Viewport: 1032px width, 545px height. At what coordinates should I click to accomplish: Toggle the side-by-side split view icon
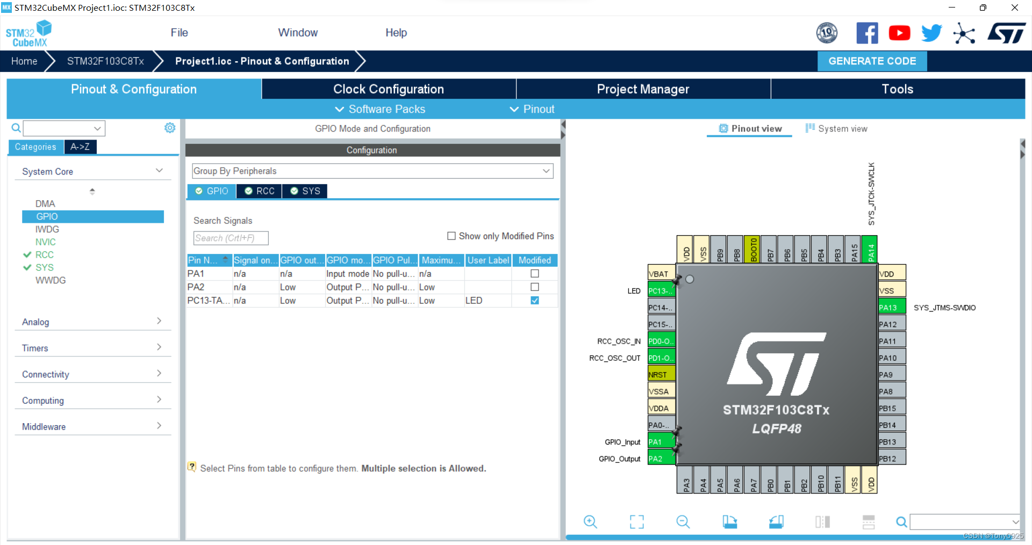coord(822,521)
